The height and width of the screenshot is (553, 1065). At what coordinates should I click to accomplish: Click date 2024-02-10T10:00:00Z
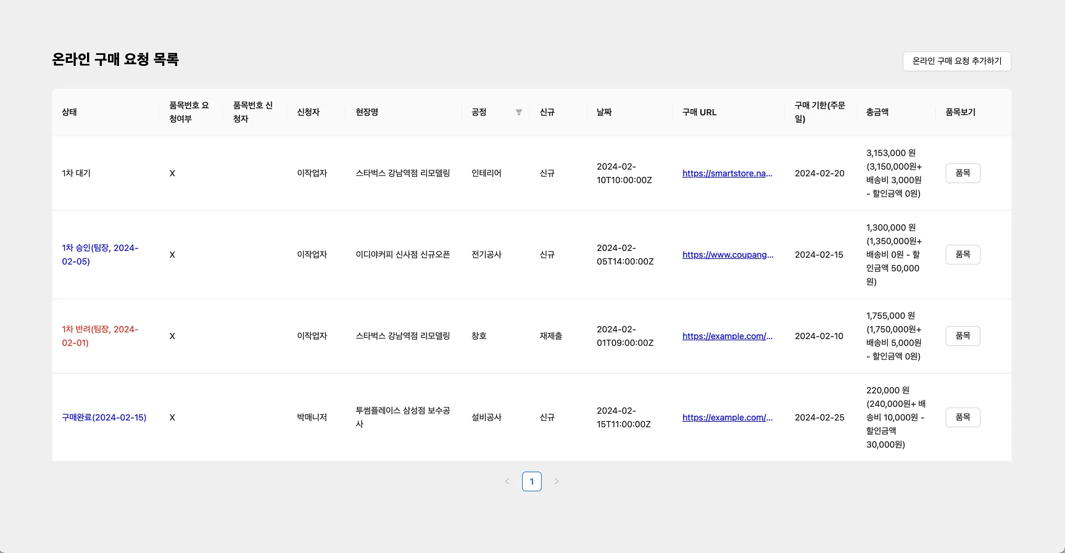point(624,173)
